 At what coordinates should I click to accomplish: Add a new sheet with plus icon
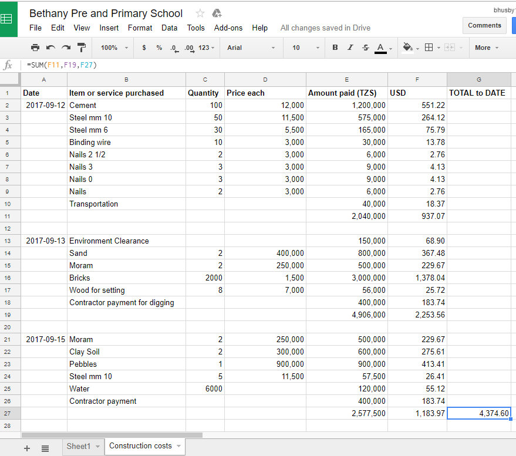(27, 448)
